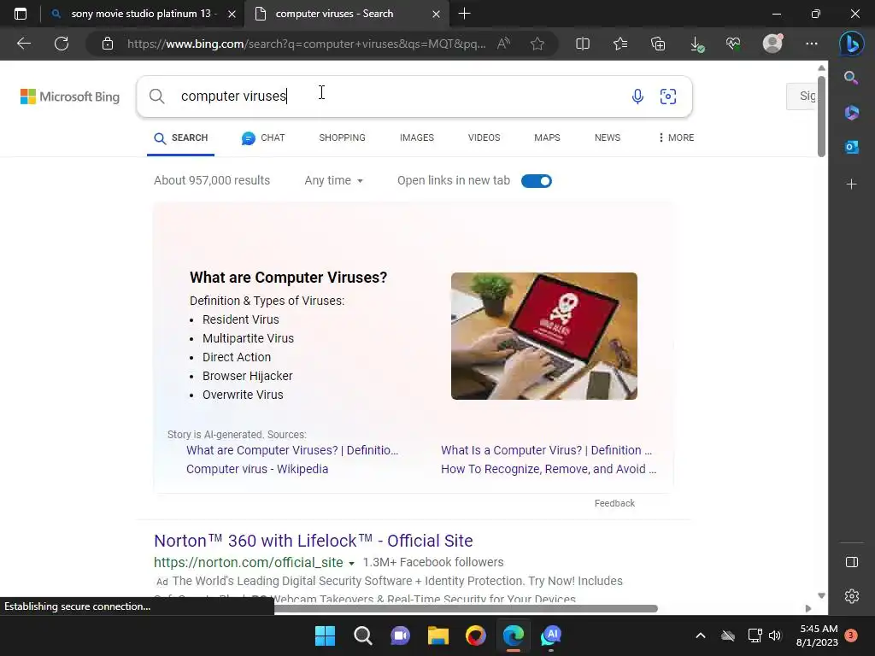The height and width of the screenshot is (656, 875).
Task: Open Norton 360 with Lifelock Official Site
Action: click(314, 541)
